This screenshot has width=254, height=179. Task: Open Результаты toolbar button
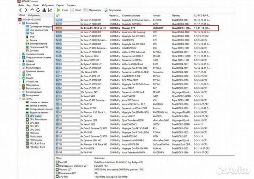click(112, 10)
